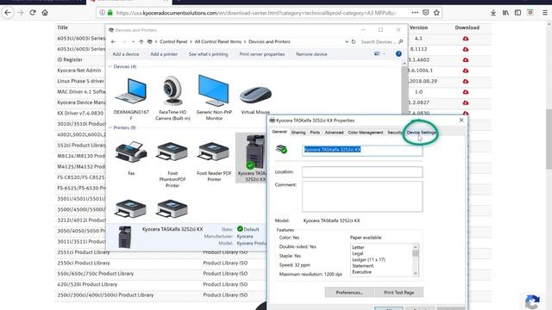Open the view options dropdown
Image resolution: width=552 pixels, height=310 pixels.
click(384, 53)
